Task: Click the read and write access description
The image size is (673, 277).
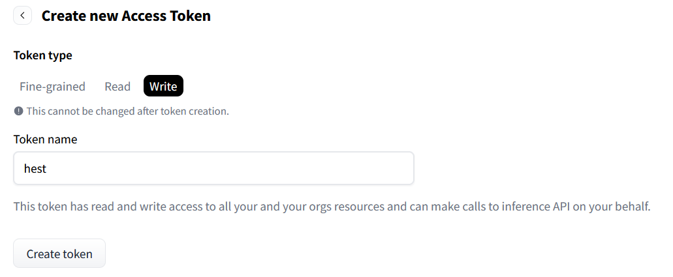Action: click(x=332, y=207)
